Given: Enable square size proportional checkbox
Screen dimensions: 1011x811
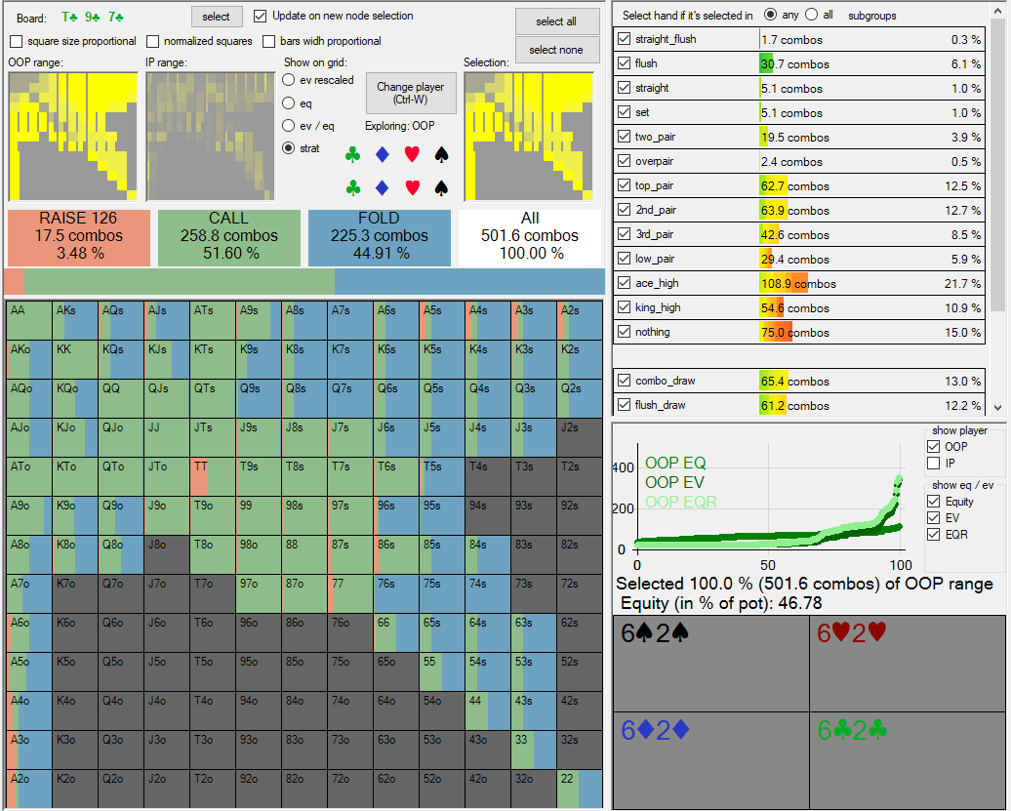Looking at the screenshot, I should [17, 41].
